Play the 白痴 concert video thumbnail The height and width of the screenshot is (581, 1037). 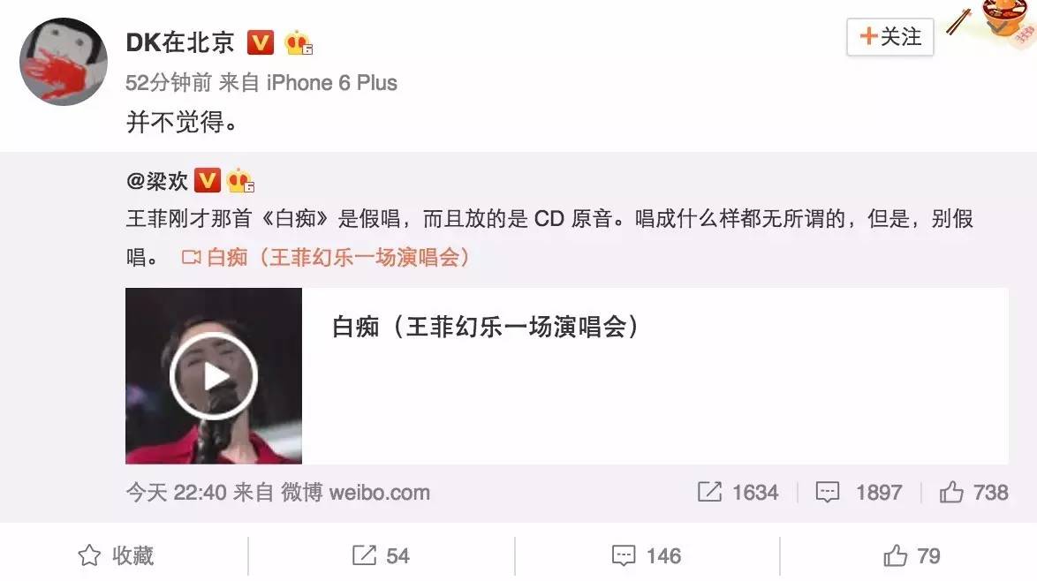pyautogui.click(x=214, y=376)
